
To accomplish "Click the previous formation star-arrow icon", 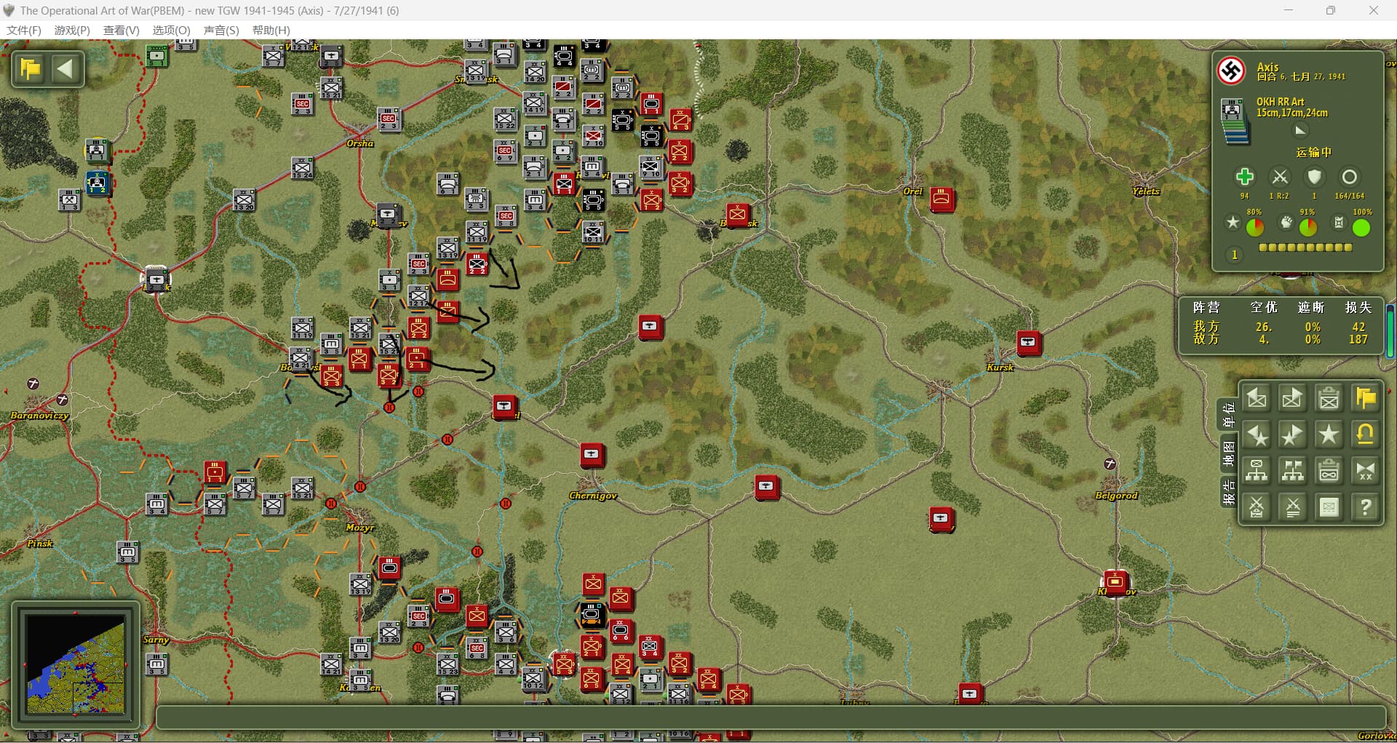I will coord(1257,434).
